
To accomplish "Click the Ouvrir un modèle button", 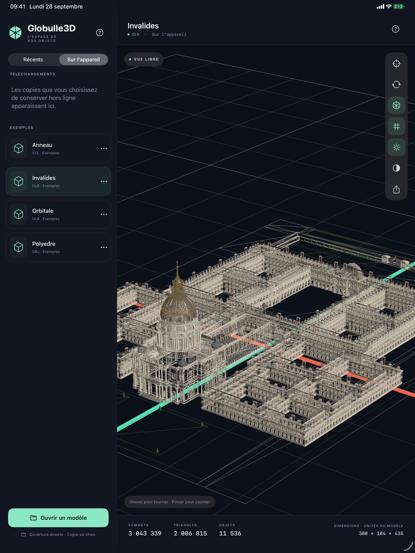I will [58, 518].
